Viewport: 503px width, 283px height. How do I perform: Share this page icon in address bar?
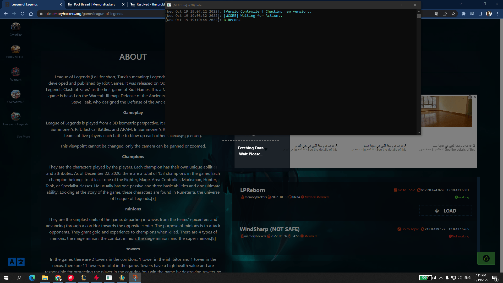tap(445, 14)
